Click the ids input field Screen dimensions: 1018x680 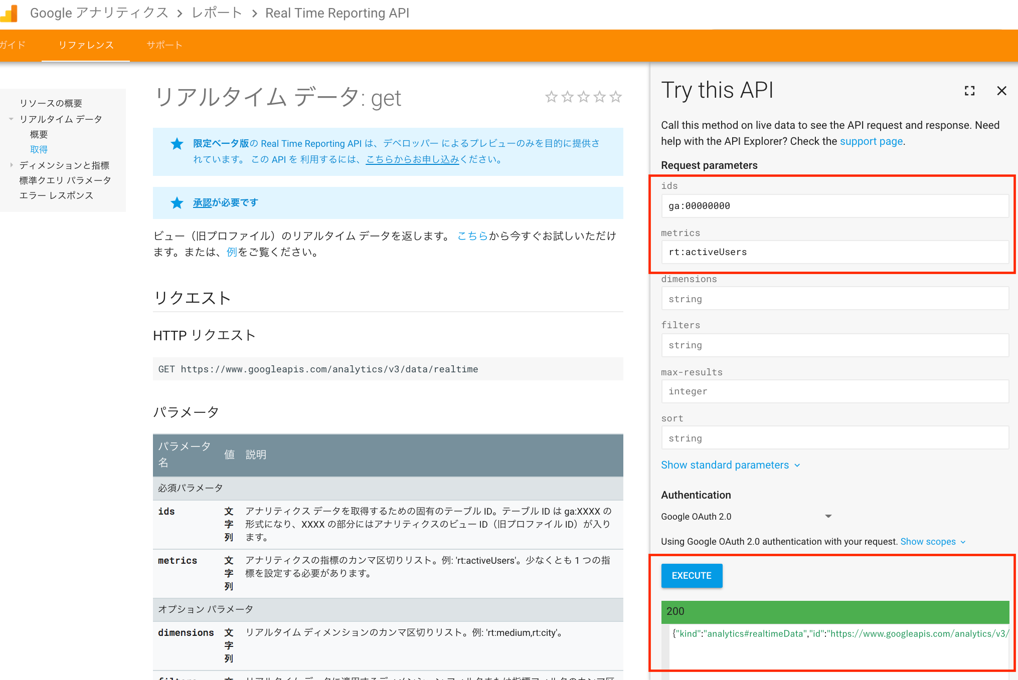[834, 206]
